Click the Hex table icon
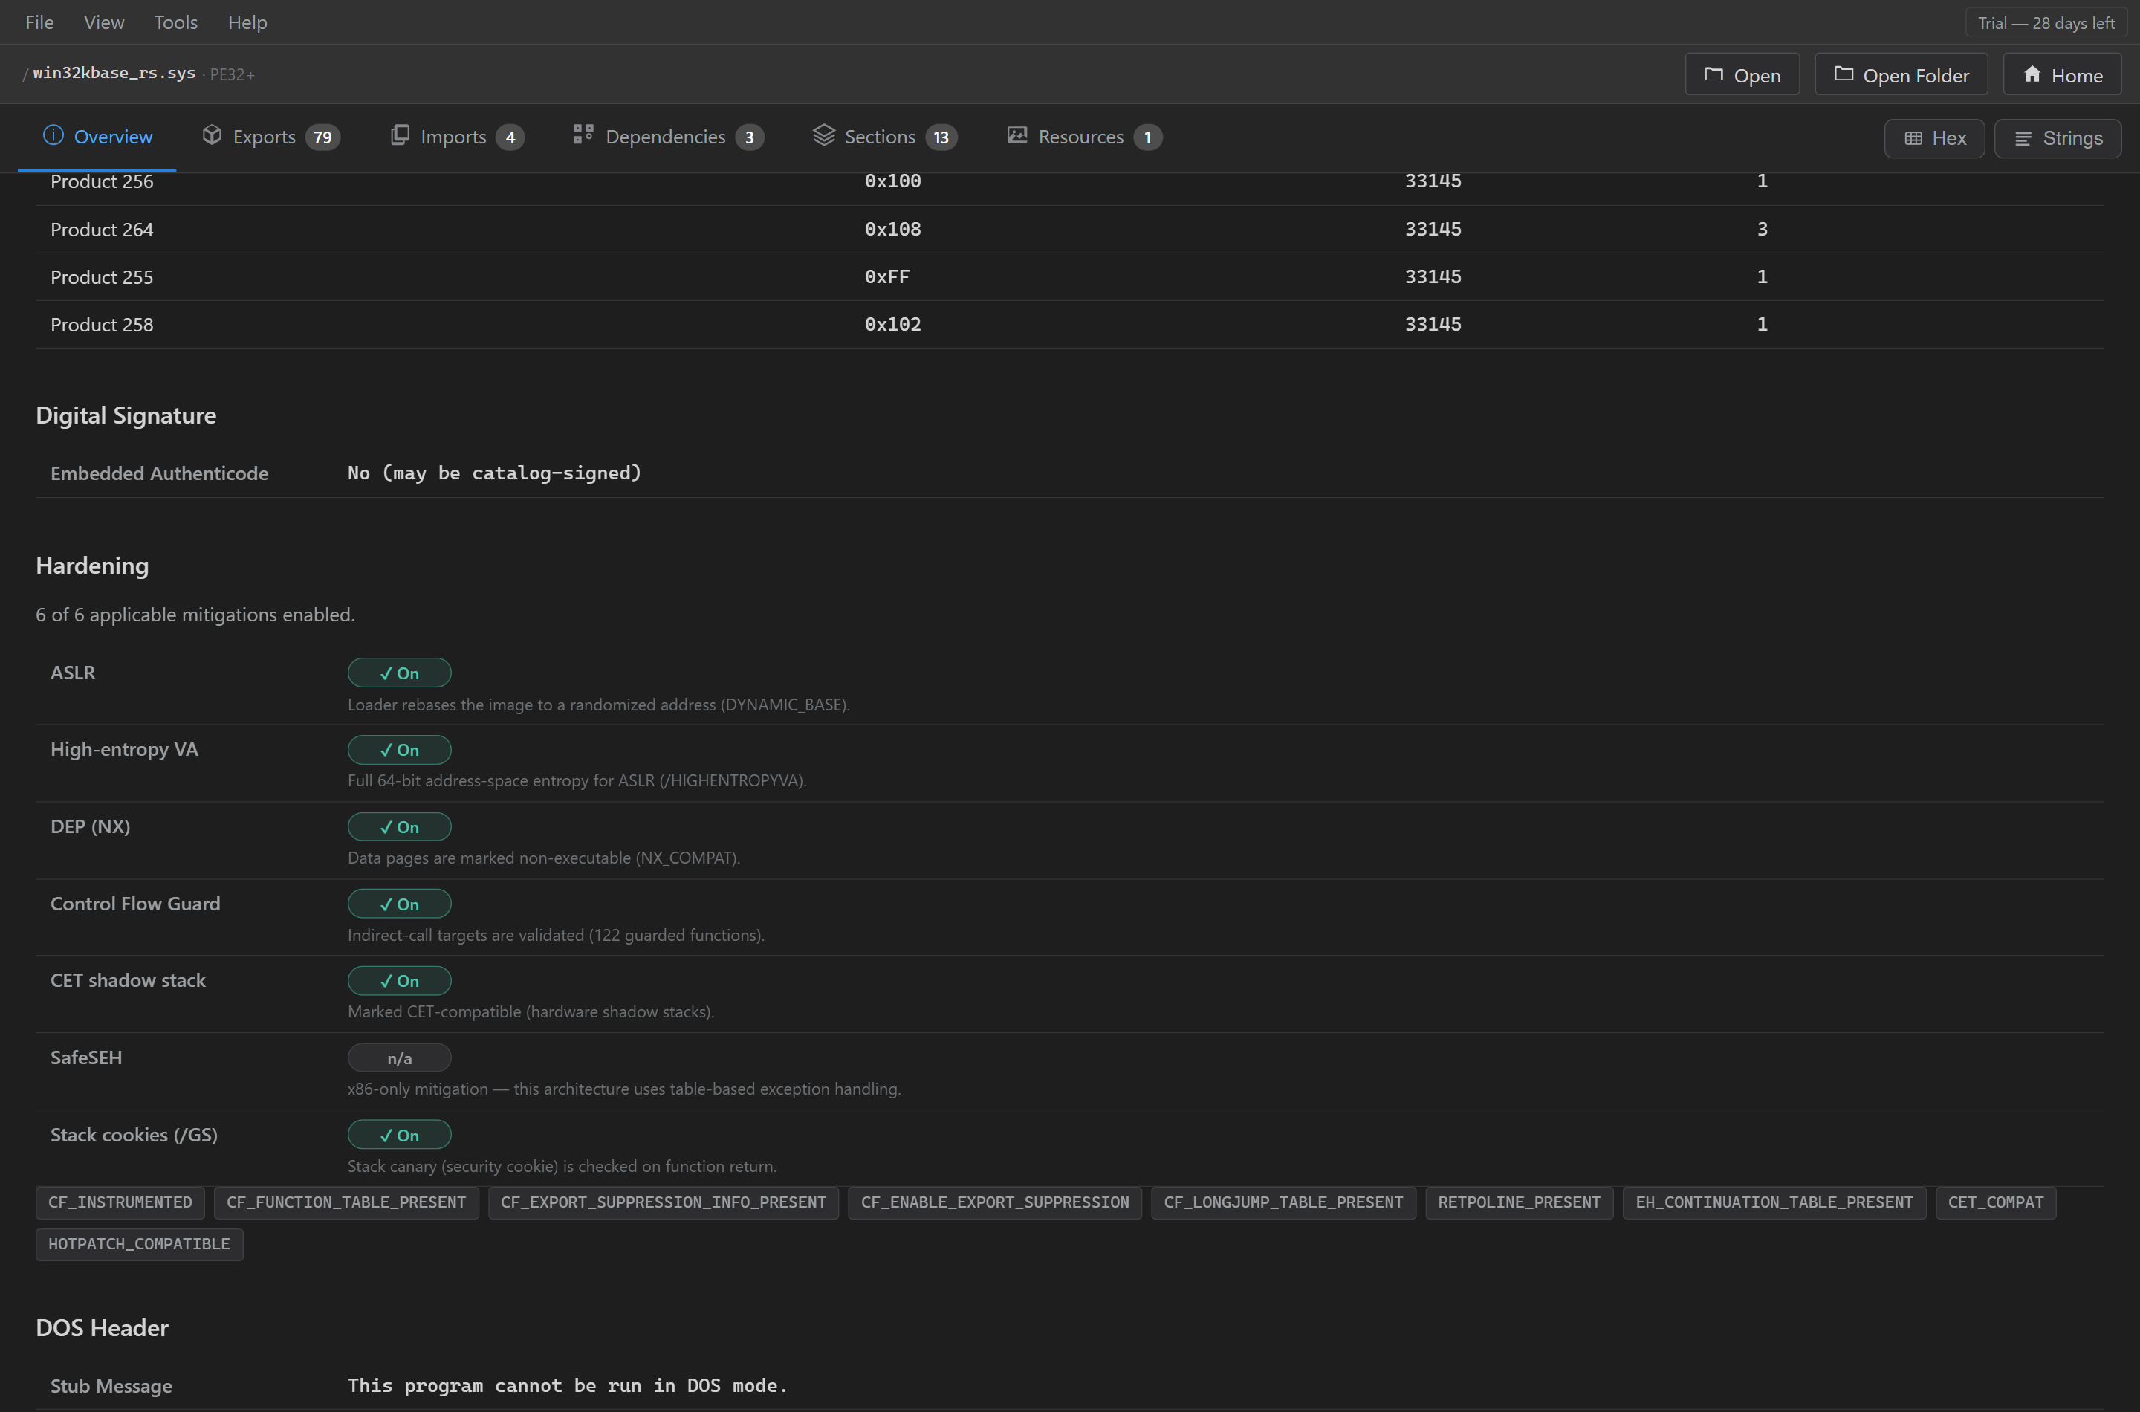2140x1412 pixels. pyautogui.click(x=1913, y=139)
